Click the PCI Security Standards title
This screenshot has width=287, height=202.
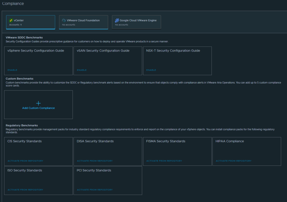click(x=94, y=170)
